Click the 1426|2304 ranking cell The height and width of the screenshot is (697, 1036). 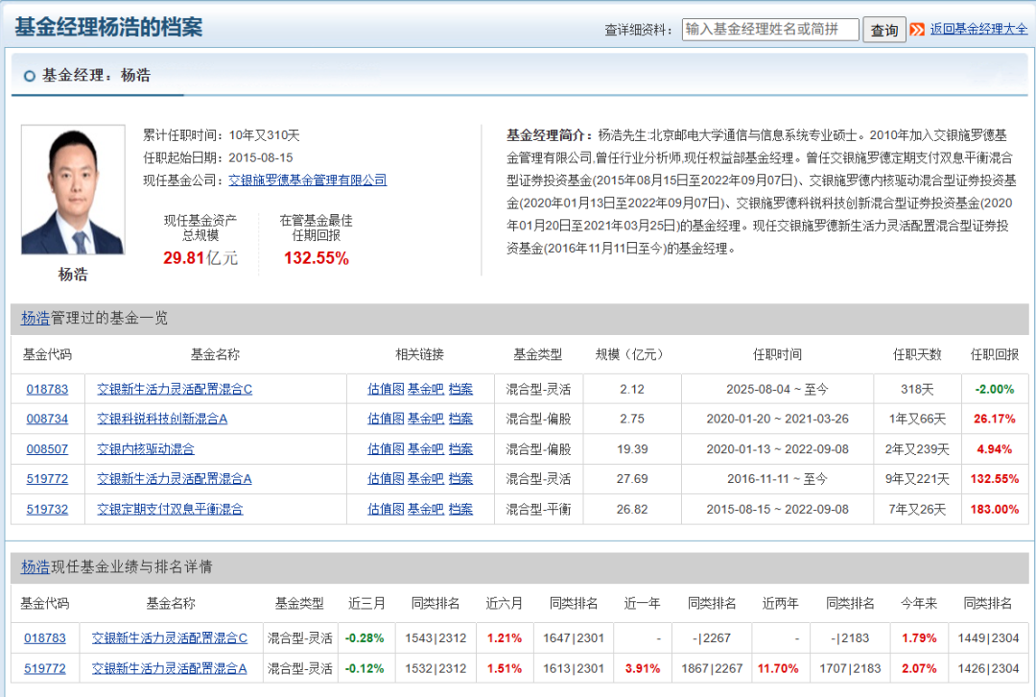tap(988, 668)
